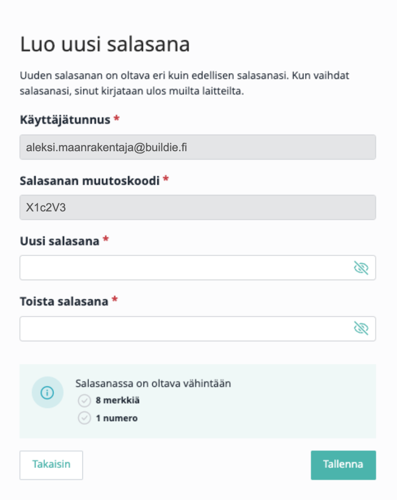This screenshot has height=500, width=397.
Task: Select the 8 merkkiä requirement text
Action: [x=118, y=400]
